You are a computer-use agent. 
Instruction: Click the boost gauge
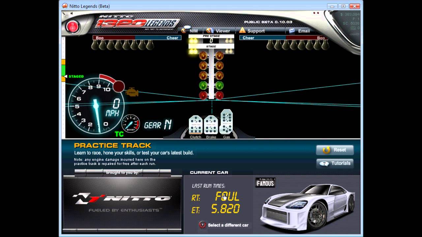(x=131, y=123)
